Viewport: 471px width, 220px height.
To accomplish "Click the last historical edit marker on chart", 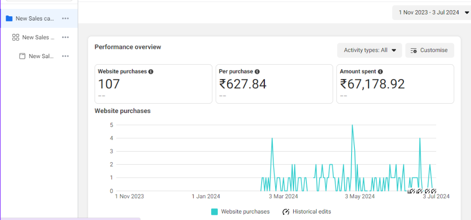I will click(x=433, y=191).
